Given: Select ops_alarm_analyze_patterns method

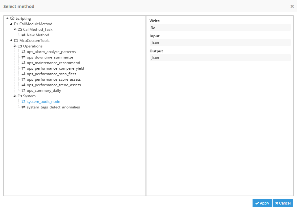Looking at the screenshot, I should (x=51, y=51).
